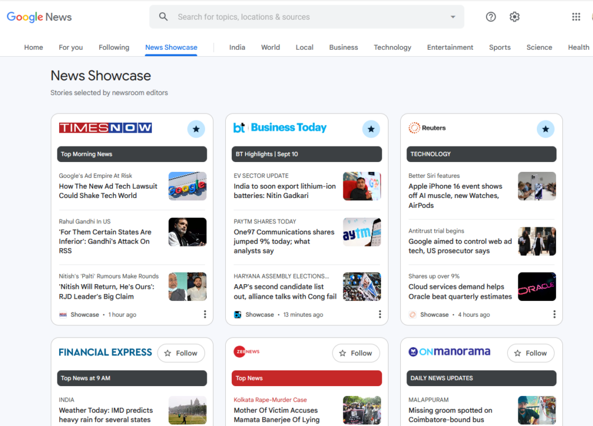Image resolution: width=593 pixels, height=426 pixels.
Task: Unfollow Times Now via star toggle
Action: pyautogui.click(x=196, y=129)
